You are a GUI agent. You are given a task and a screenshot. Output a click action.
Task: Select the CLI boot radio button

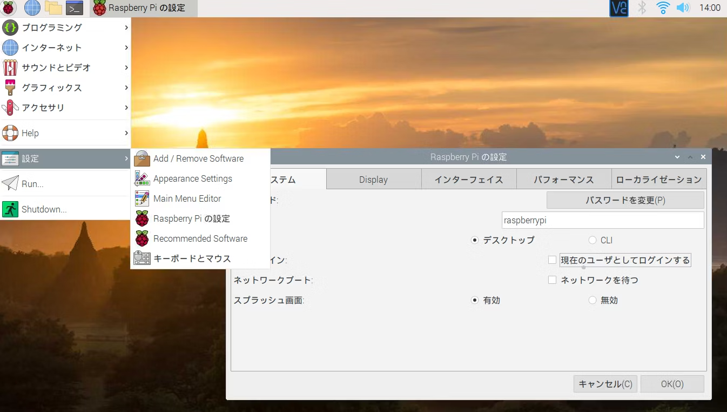coord(593,240)
